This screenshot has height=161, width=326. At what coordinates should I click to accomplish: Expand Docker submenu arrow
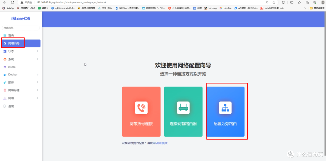coord(38,75)
